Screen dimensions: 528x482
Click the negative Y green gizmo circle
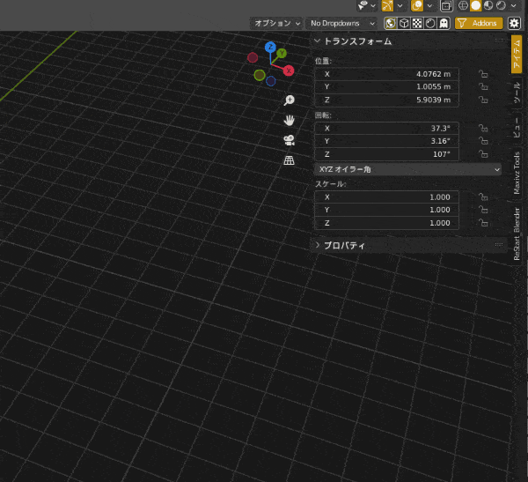coord(260,75)
